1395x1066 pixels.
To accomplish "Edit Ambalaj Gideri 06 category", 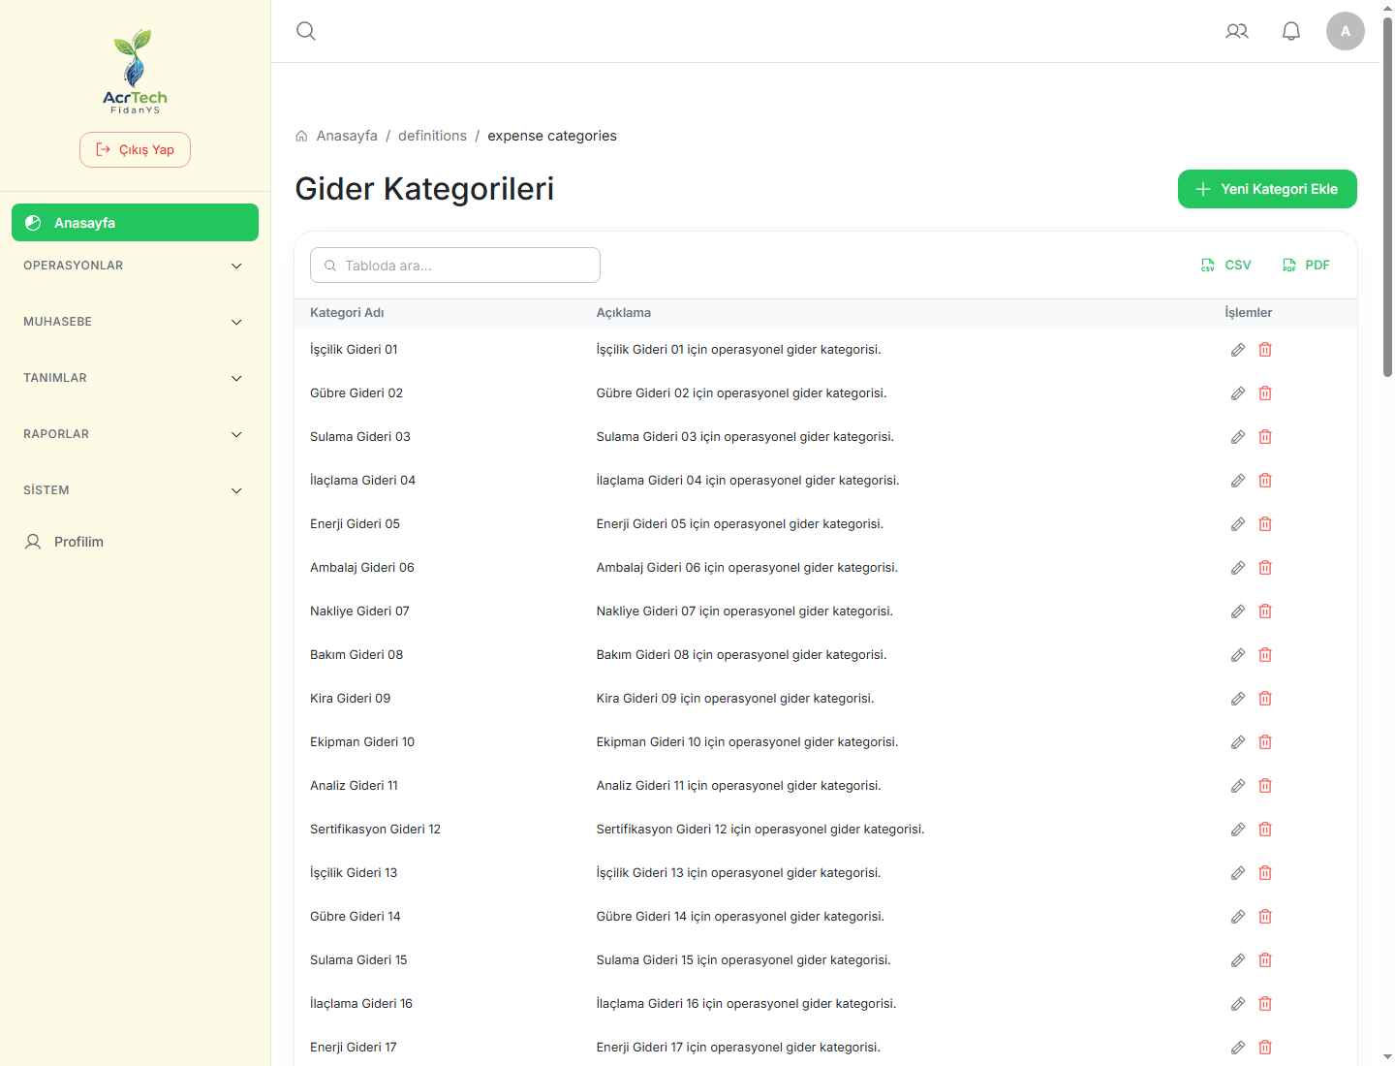I will (x=1238, y=568).
